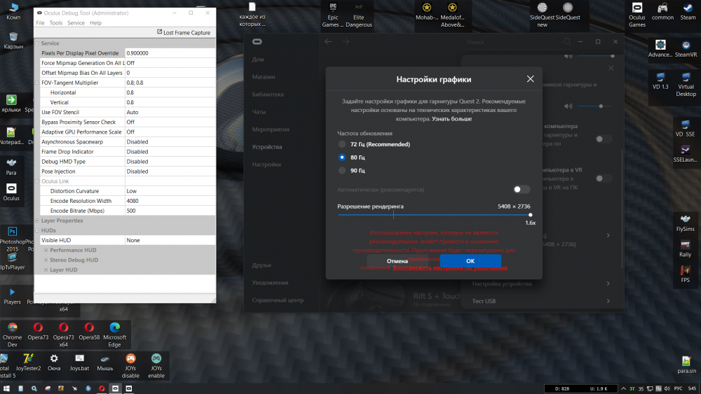Open the FlySims desktop folder icon
The height and width of the screenshot is (394, 701).
point(686,223)
